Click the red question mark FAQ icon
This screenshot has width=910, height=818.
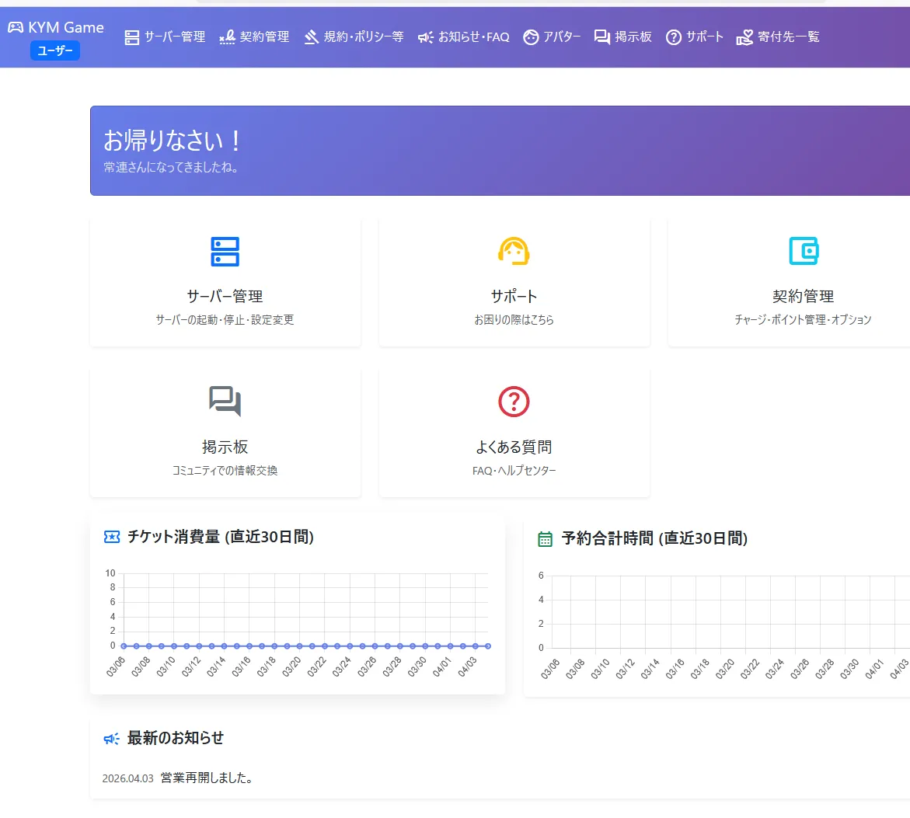[x=514, y=402]
